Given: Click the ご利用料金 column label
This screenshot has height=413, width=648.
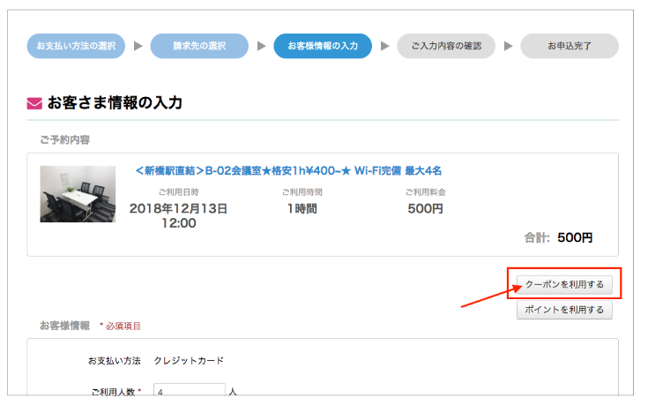Looking at the screenshot, I should [x=426, y=192].
